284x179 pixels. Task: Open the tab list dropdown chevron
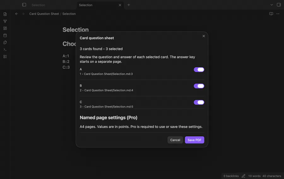pyautogui.click(x=272, y=5)
